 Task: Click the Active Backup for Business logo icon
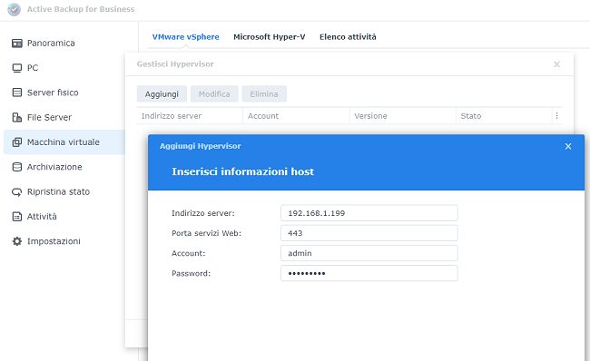coord(14,9)
